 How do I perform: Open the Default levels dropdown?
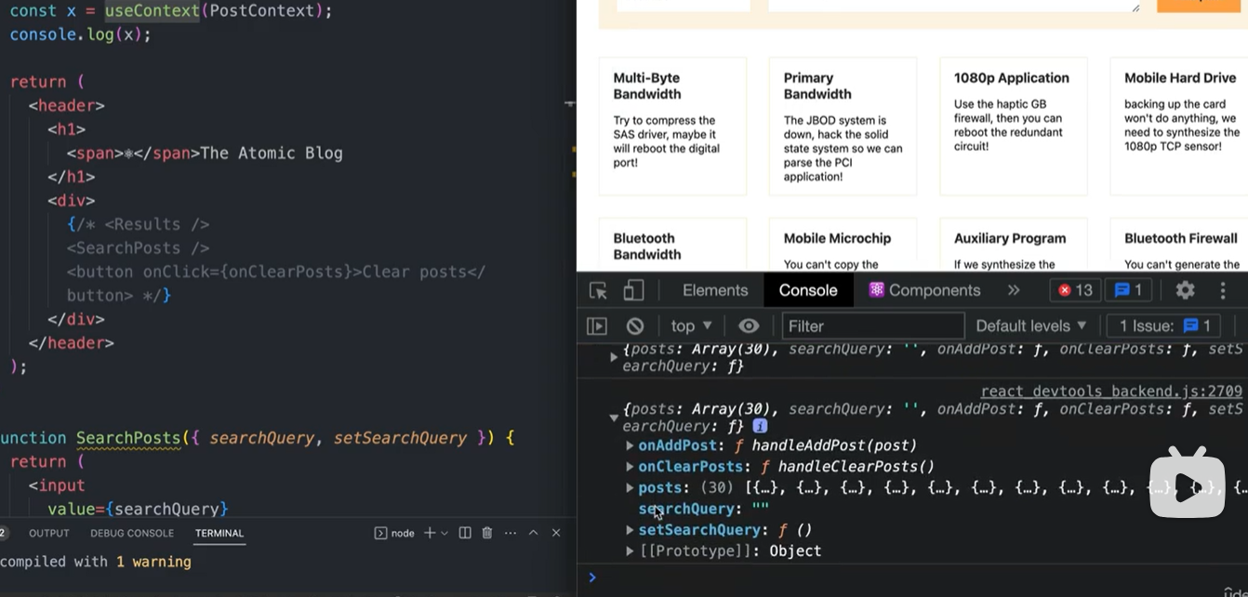tap(1030, 326)
